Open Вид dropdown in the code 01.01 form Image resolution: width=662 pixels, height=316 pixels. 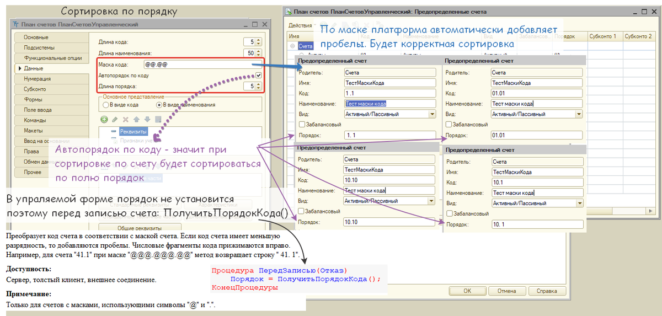pyautogui.click(x=579, y=114)
